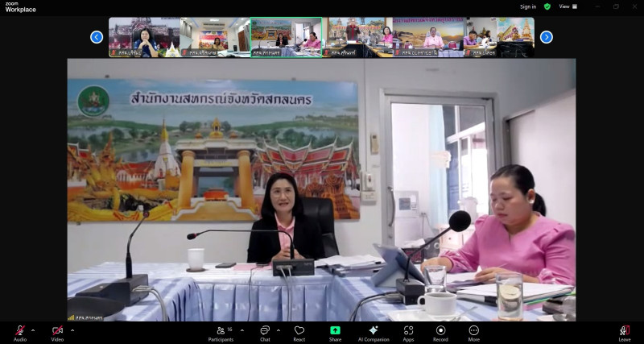Viewport: 644px width, 344px height.
Task: Turn on the camera with the Video button
Action: pos(57,331)
